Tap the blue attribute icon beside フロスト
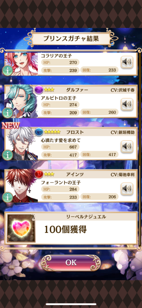Image resolution: width=142 pixels, height=308 pixels. click(39, 132)
